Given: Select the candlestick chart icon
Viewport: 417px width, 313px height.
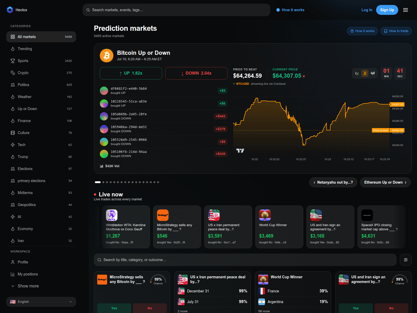Looking at the screenshot, I should [373, 73].
